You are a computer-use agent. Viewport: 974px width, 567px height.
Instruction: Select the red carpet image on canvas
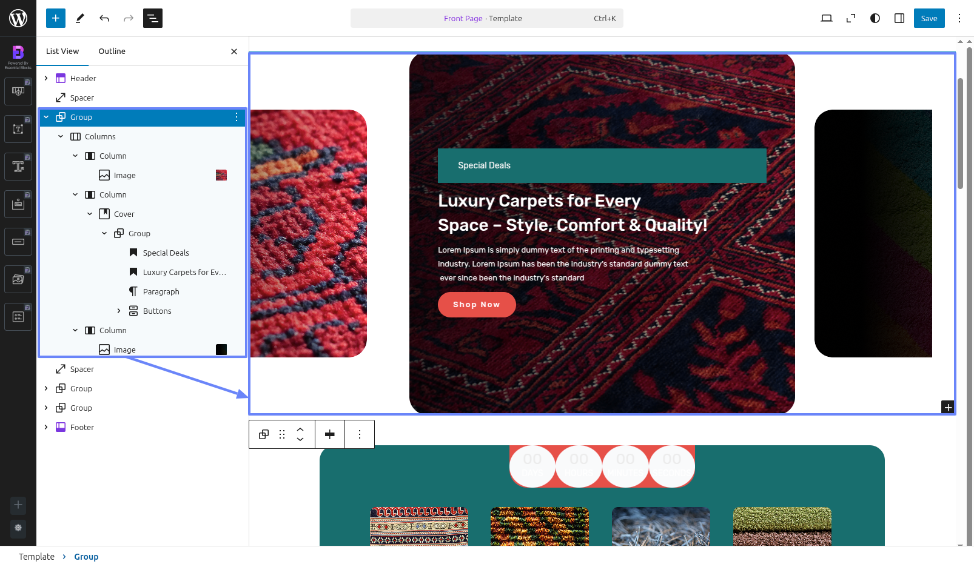[x=308, y=233]
